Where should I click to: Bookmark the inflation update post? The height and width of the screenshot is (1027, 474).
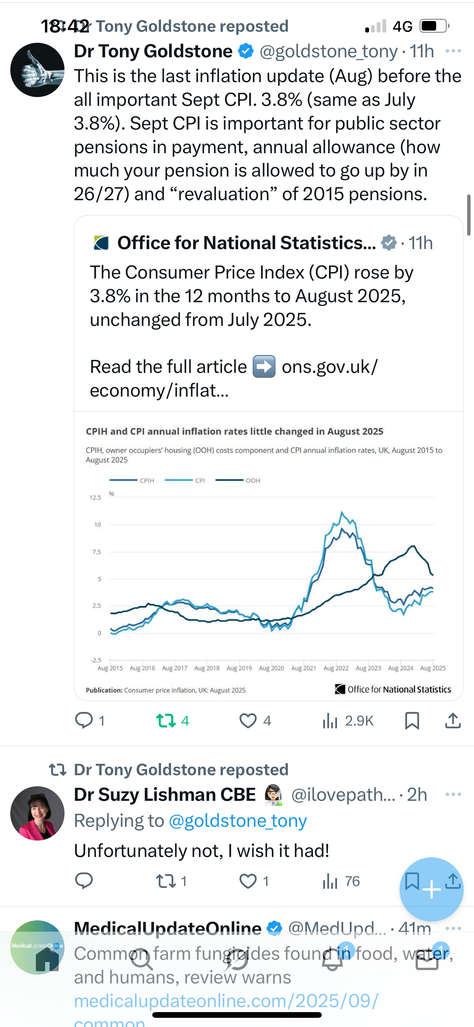412,721
